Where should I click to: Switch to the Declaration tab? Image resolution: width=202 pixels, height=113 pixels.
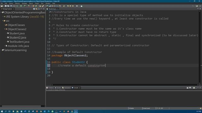pyautogui.click(x=66, y=88)
